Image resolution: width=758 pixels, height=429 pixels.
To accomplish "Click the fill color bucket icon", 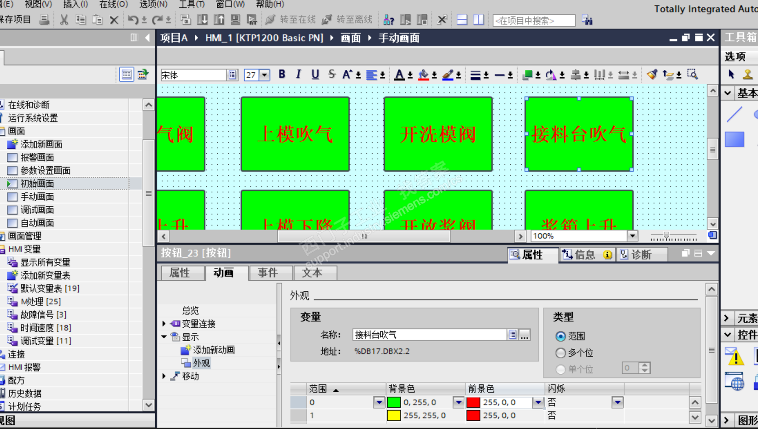I will click(x=424, y=75).
